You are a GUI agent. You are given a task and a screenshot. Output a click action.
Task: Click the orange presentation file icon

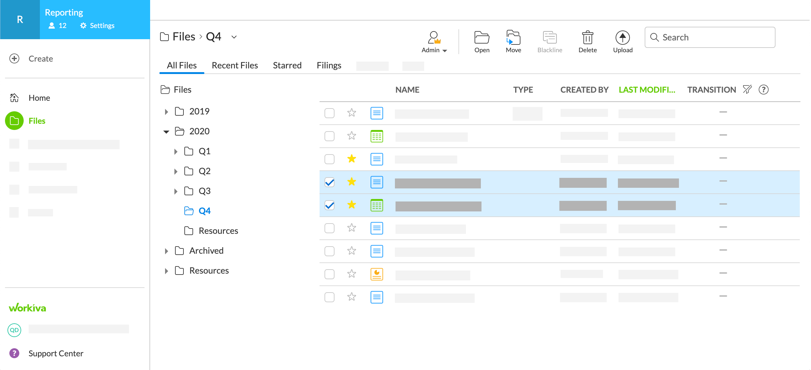pyautogui.click(x=377, y=274)
